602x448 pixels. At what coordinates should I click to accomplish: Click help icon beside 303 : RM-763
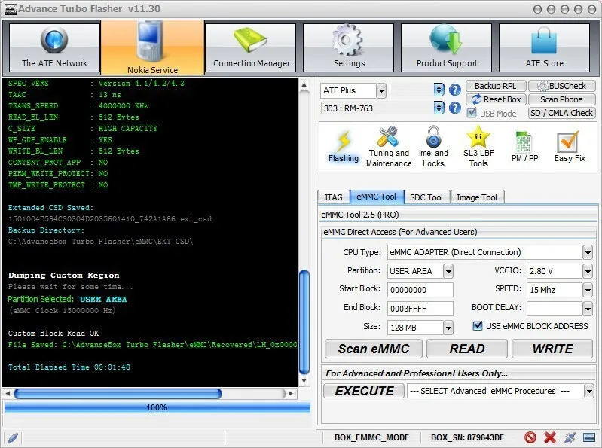click(x=455, y=108)
